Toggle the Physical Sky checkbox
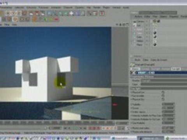 coord(163,99)
